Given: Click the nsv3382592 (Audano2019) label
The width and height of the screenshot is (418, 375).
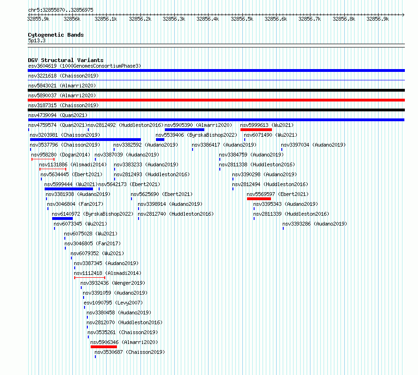Looking at the screenshot, I should 146,145.
